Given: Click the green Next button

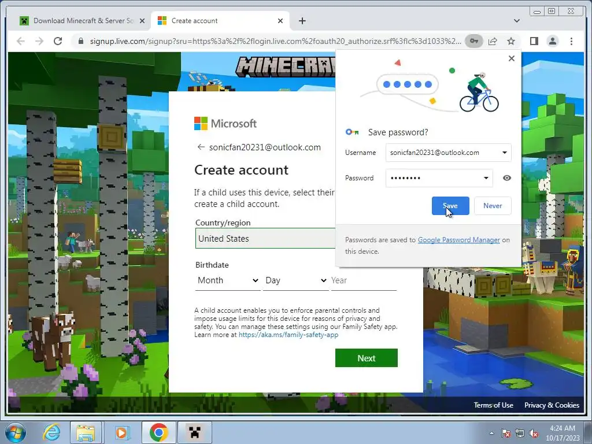Looking at the screenshot, I should pyautogui.click(x=366, y=358).
